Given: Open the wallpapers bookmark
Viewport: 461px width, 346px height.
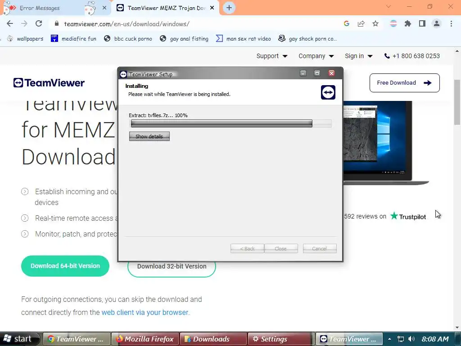Looking at the screenshot, I should (26, 39).
